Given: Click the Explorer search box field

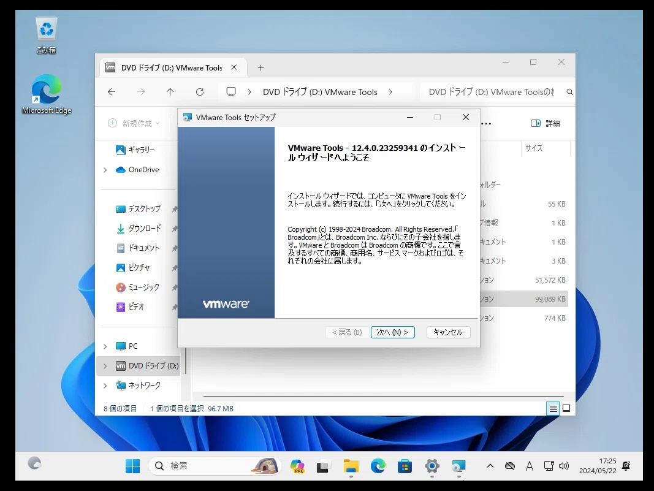Looking at the screenshot, I should pos(497,92).
